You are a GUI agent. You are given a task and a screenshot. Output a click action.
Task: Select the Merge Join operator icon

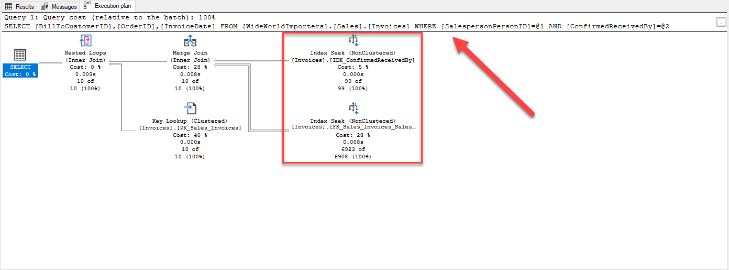coord(190,41)
